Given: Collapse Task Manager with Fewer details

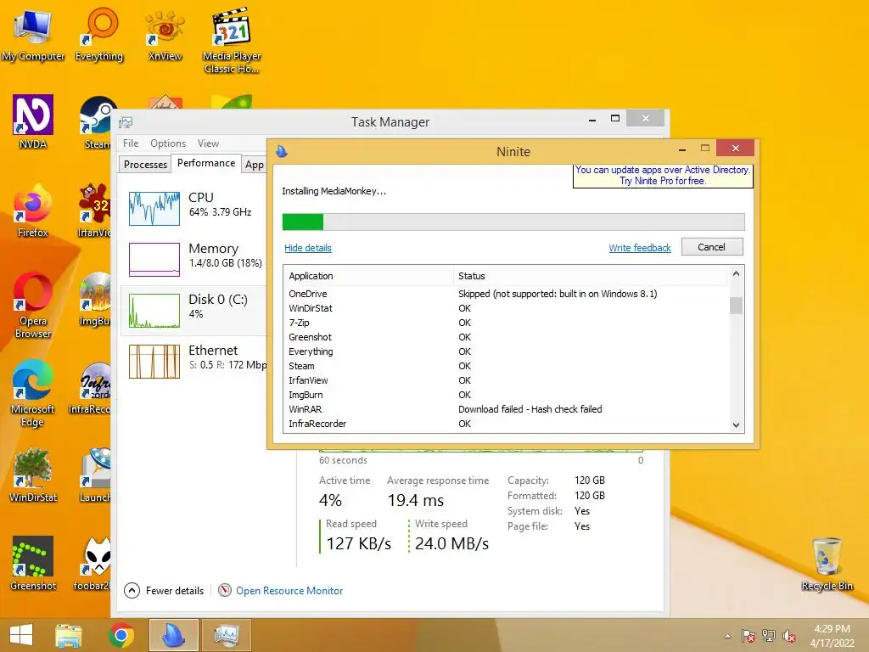Looking at the screenshot, I should pos(164,591).
